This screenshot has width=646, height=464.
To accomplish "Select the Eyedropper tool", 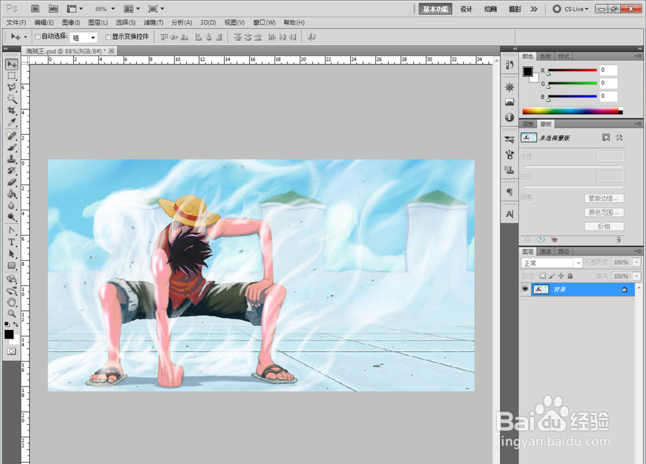I will coord(12,122).
